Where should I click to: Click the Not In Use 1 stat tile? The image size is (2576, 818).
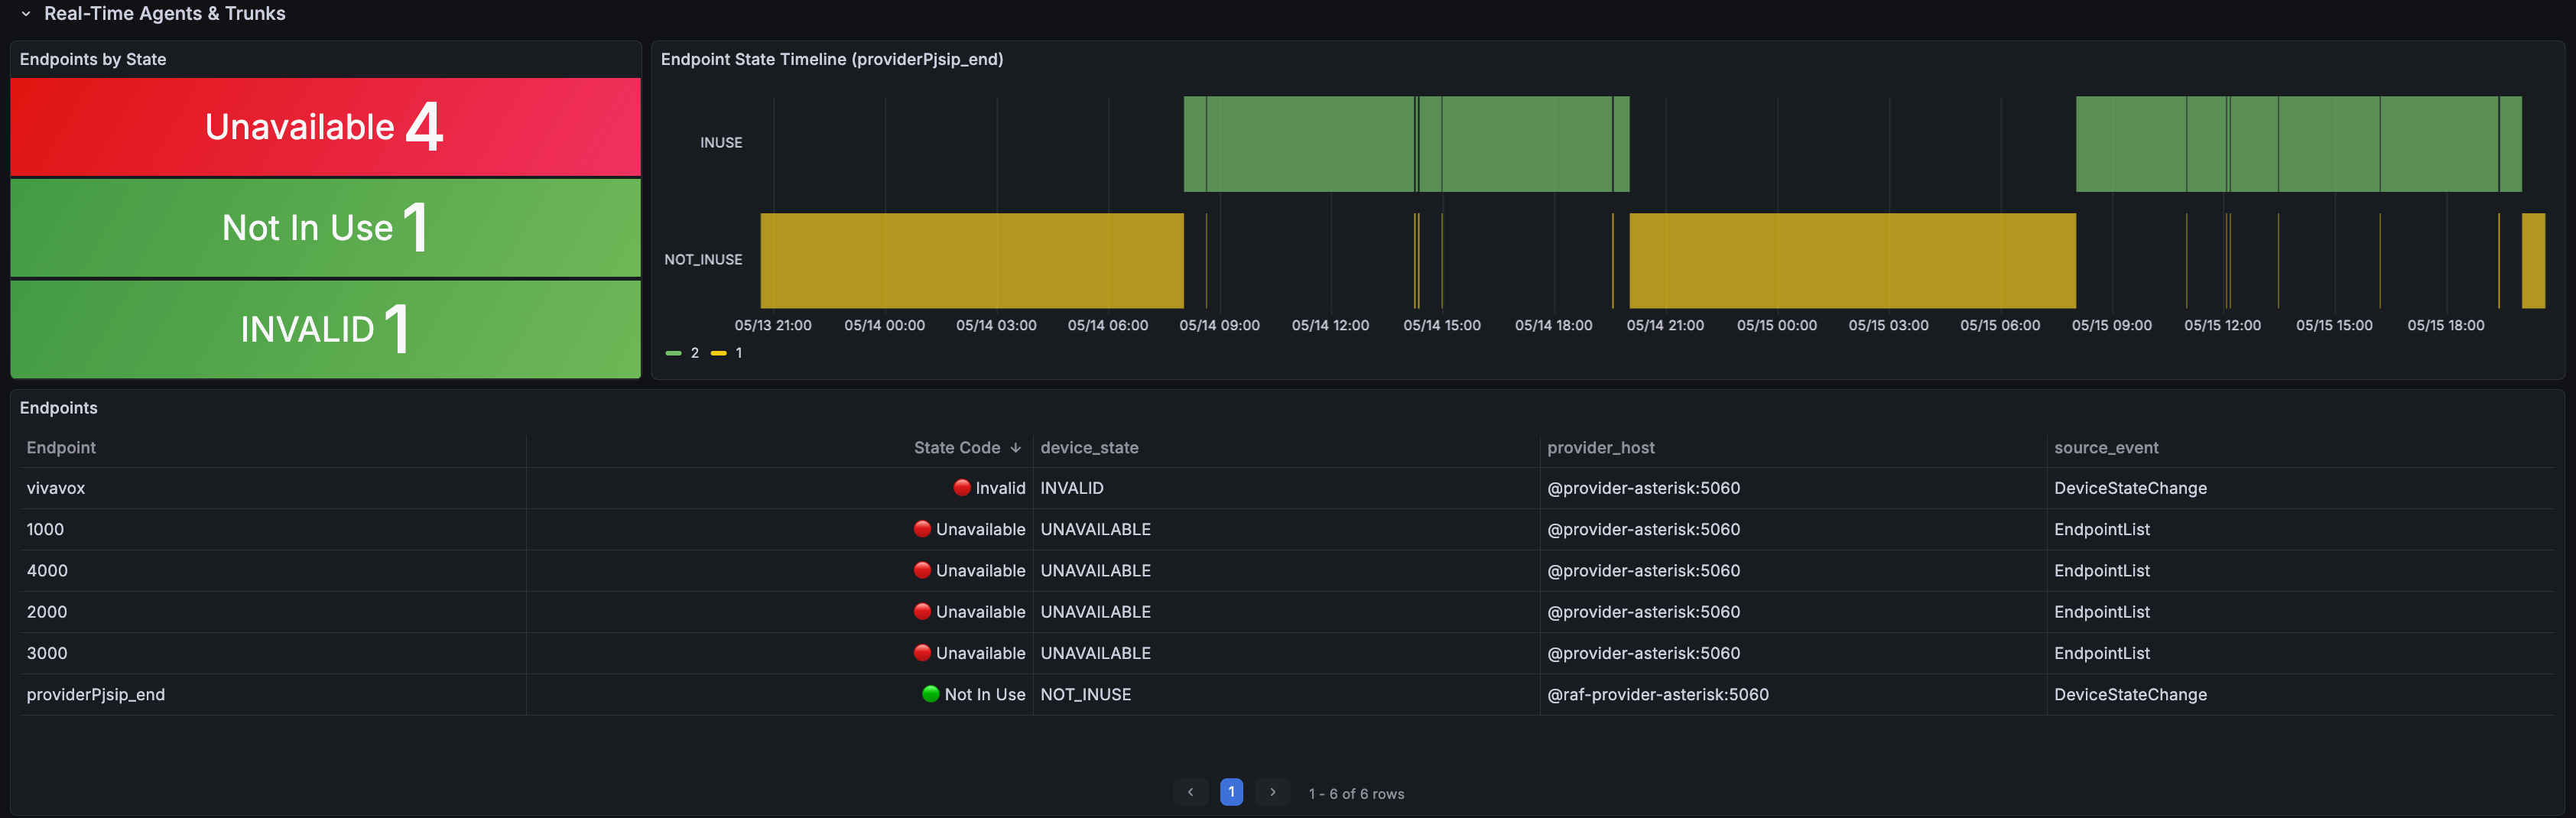pos(325,228)
